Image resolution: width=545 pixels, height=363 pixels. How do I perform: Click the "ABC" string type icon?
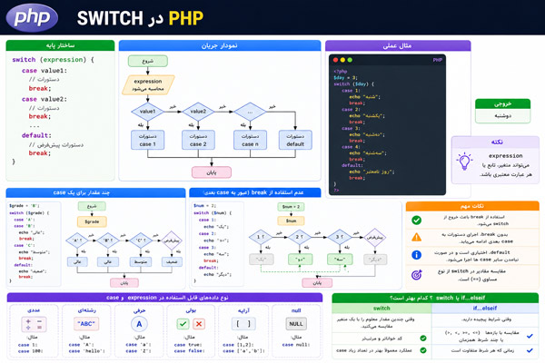click(86, 324)
